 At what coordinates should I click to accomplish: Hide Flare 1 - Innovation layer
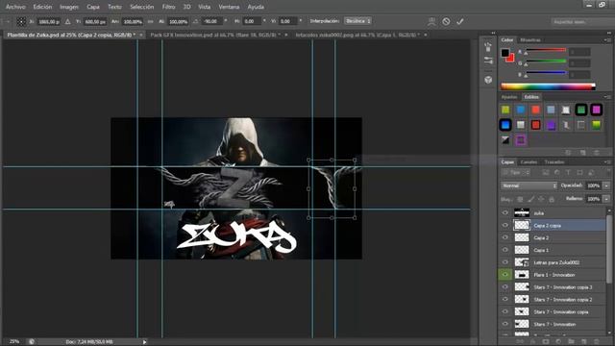(x=505, y=275)
